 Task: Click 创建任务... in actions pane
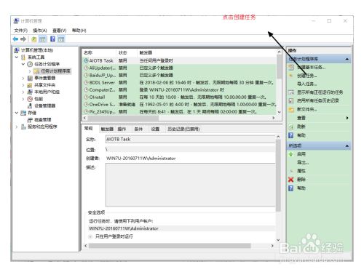[307, 76]
